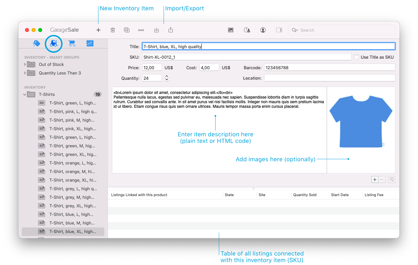Collapse the T-Shirts inventory folder
Viewport: 418px width, 265px height.
click(25, 95)
